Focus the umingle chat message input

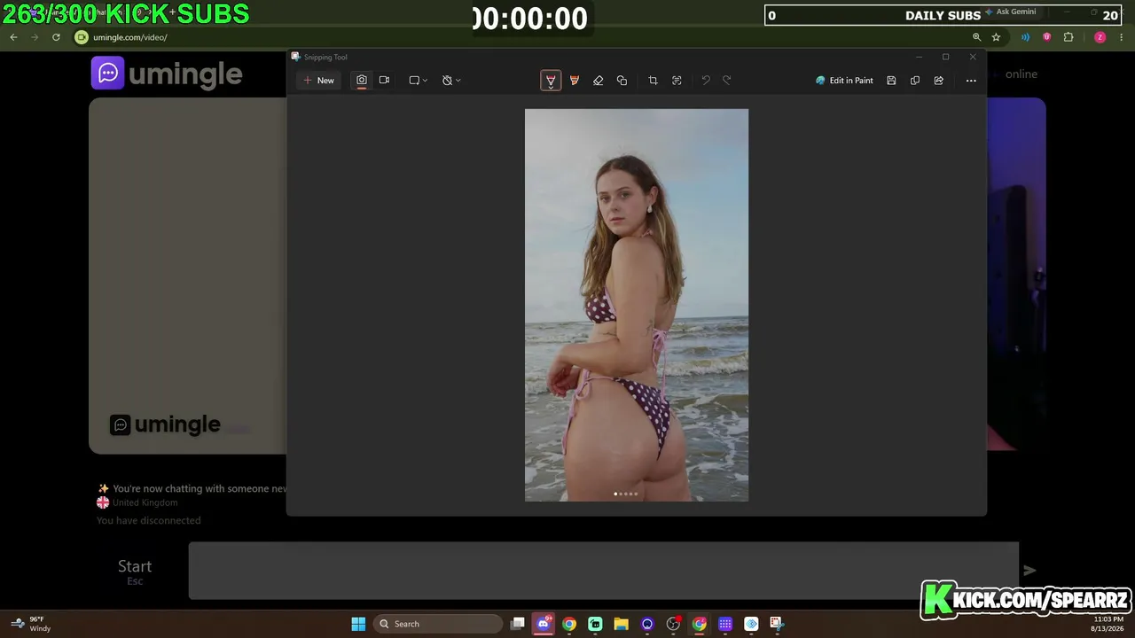click(x=603, y=571)
